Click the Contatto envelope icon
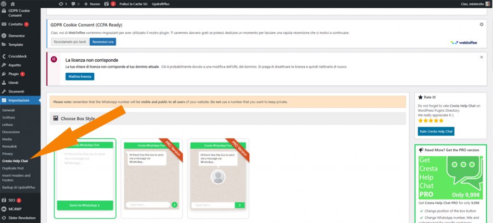The image size is (493, 223). (x=4, y=24)
